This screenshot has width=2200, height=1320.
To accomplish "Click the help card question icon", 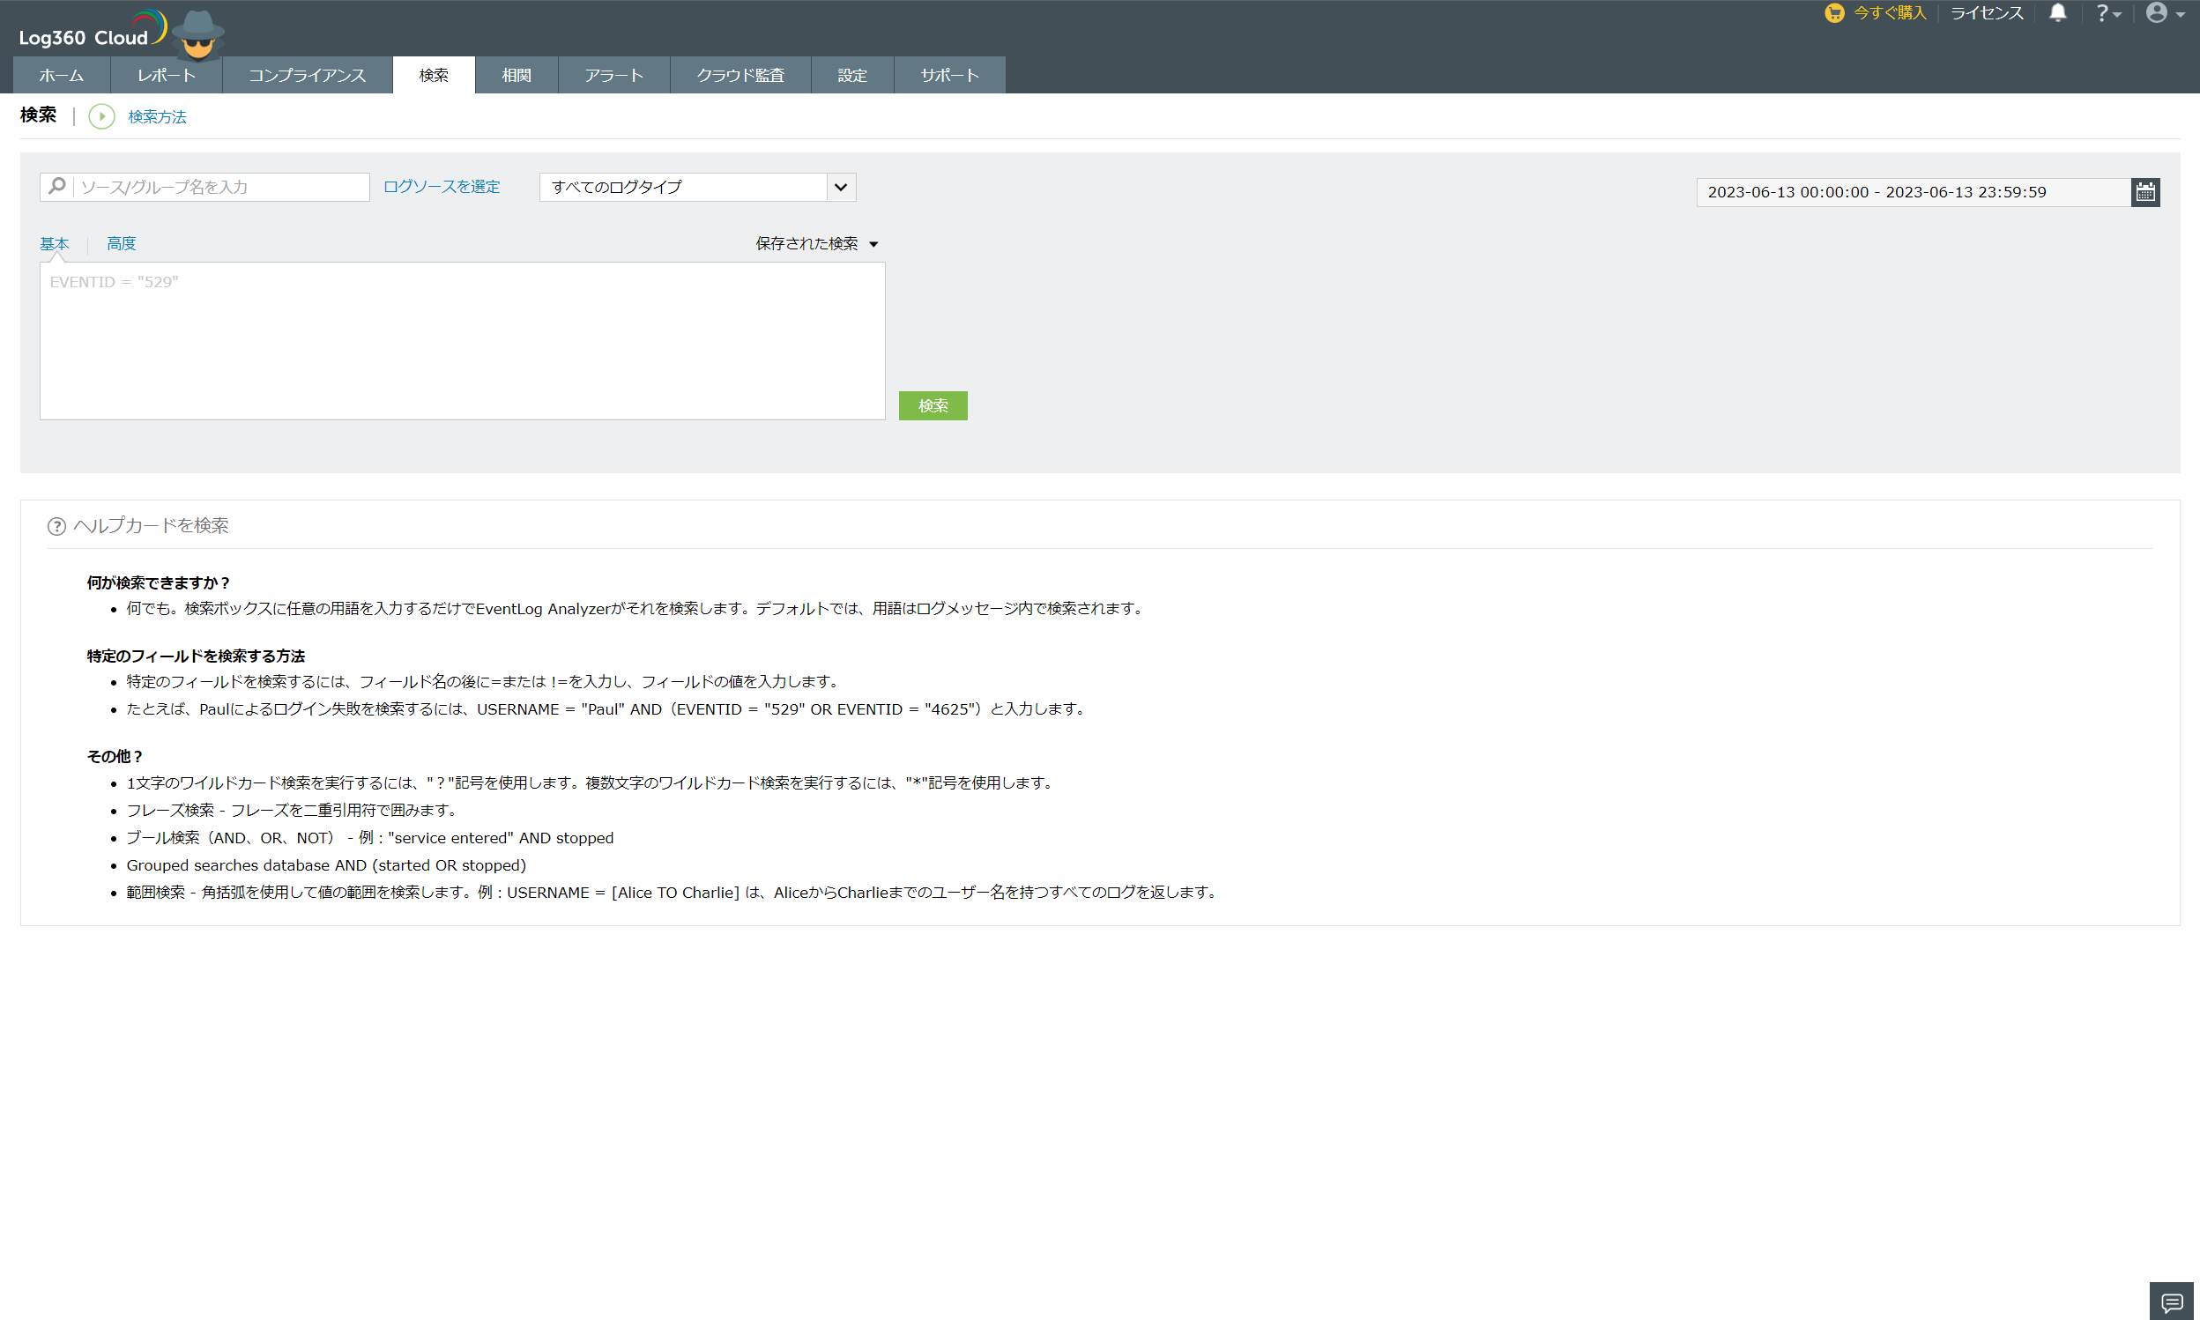I will tap(56, 527).
